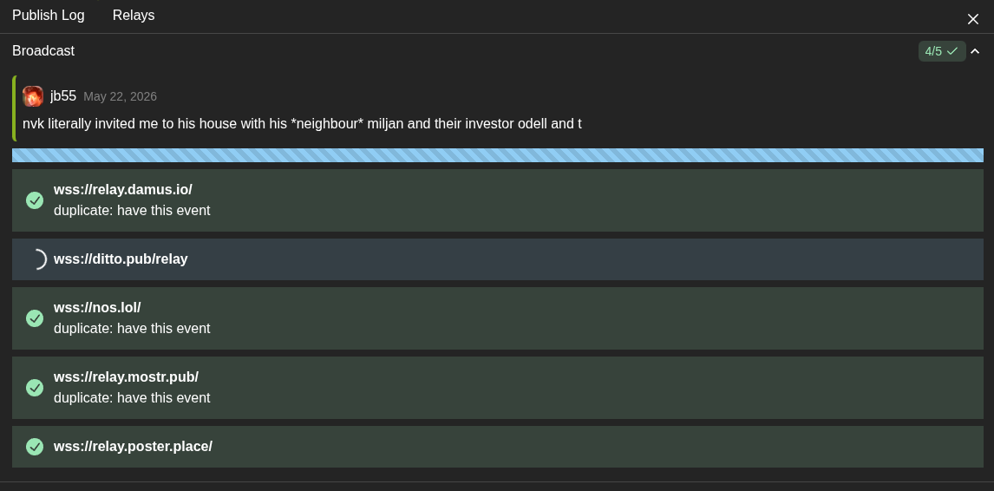Open the May 22, 2026 timestamp link
The width and height of the screenshot is (994, 491).
(x=120, y=97)
